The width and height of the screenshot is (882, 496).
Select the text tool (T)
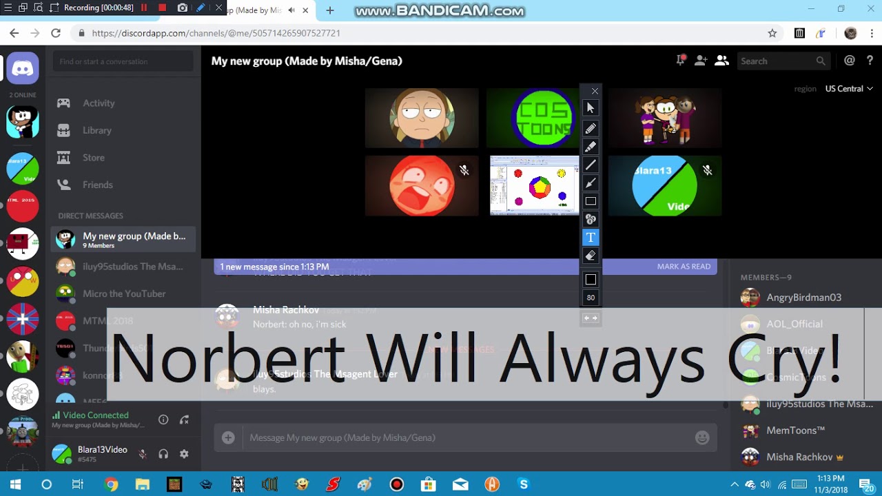click(591, 237)
